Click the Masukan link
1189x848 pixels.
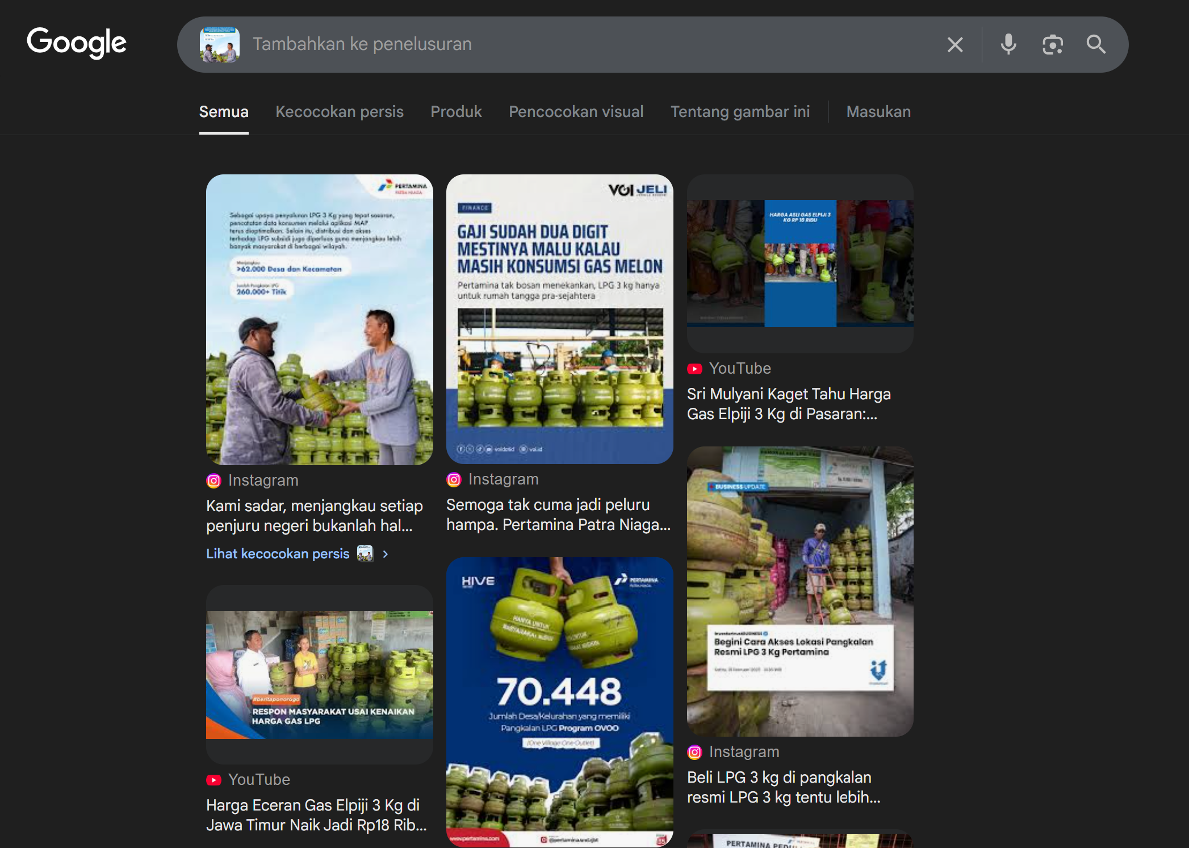(x=878, y=112)
